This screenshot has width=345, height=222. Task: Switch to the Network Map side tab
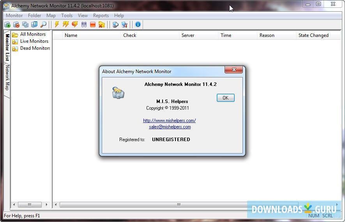7,78
